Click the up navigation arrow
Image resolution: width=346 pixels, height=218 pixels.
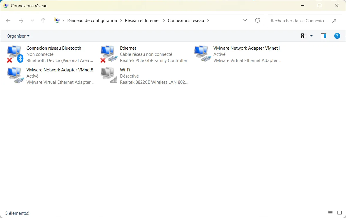[43, 21]
